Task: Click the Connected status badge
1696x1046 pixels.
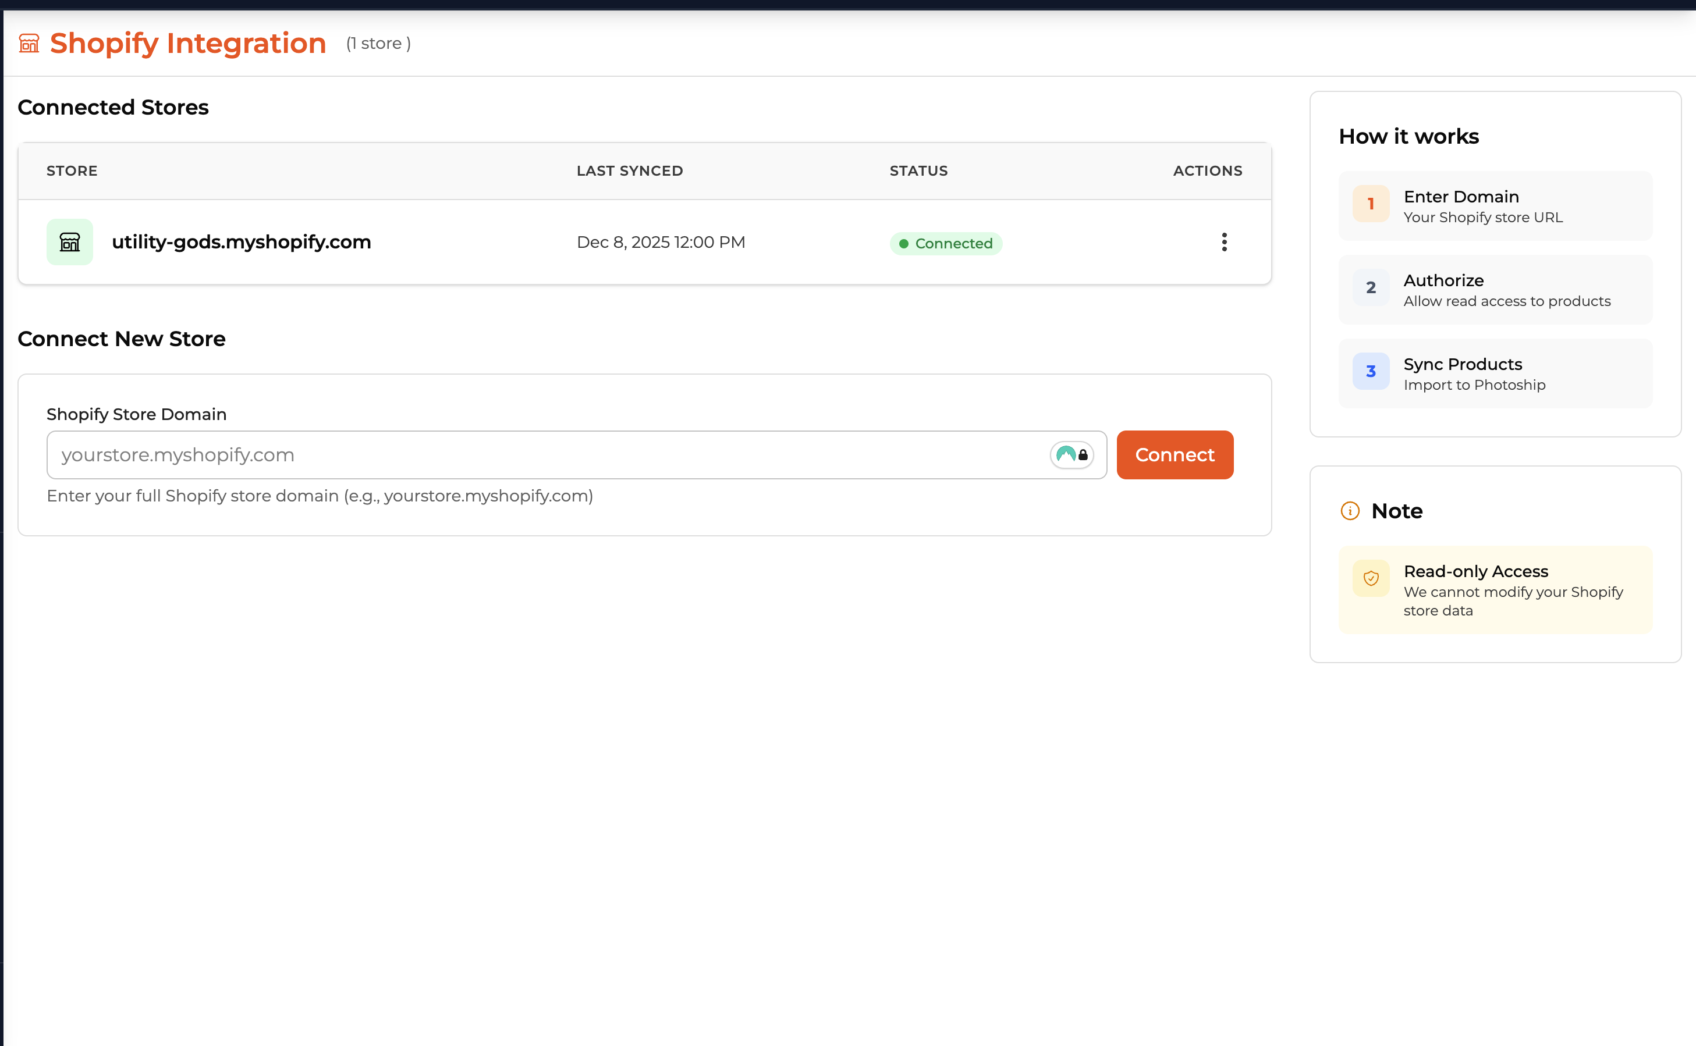Action: [x=946, y=244]
